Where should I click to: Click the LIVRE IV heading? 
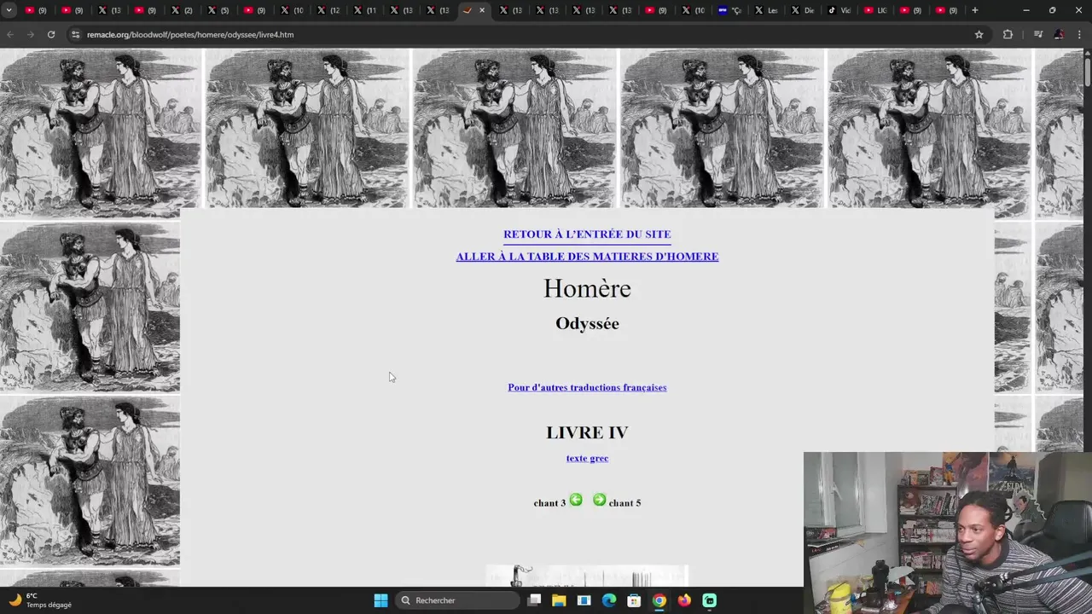point(587,432)
